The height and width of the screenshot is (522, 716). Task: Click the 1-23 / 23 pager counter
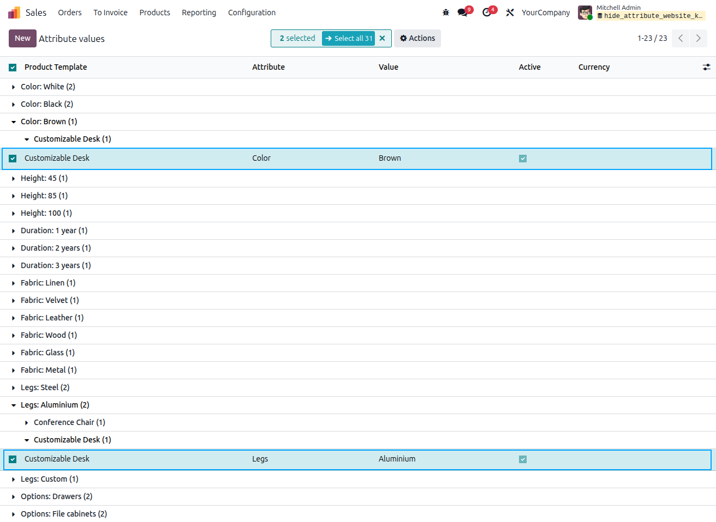(x=652, y=38)
